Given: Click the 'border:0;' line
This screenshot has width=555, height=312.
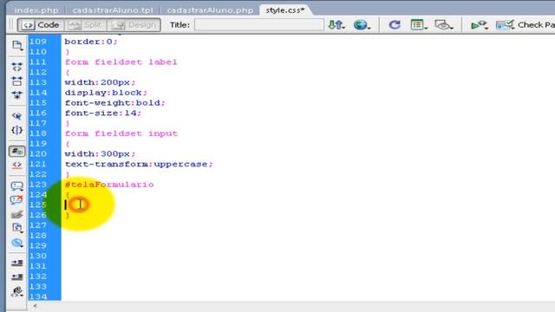Looking at the screenshot, I should (91, 42).
